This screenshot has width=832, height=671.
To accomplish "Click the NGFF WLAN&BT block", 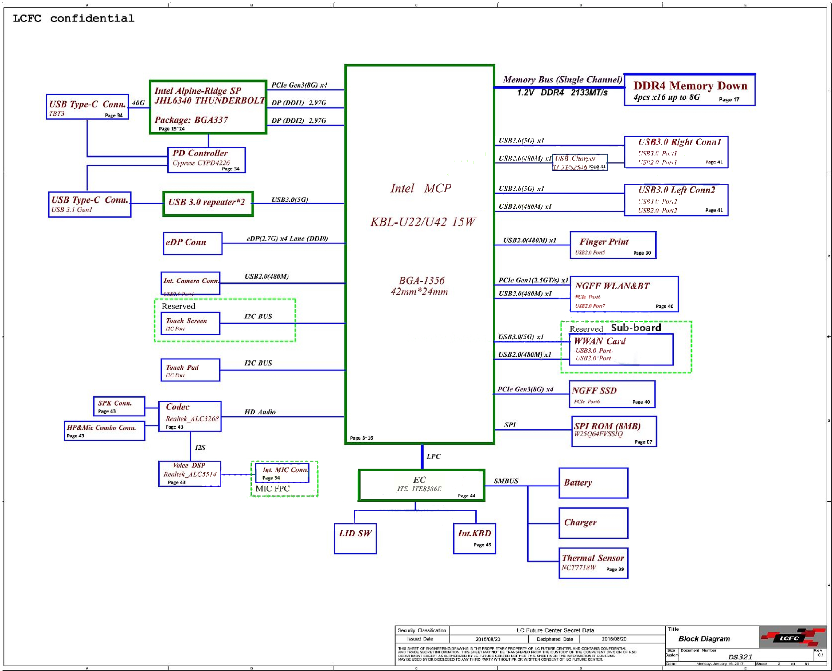I will click(x=624, y=294).
